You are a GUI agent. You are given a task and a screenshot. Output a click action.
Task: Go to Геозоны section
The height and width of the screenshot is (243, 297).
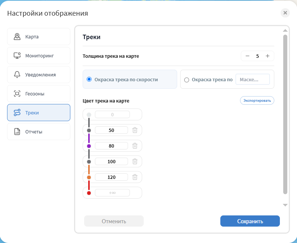pos(39,94)
